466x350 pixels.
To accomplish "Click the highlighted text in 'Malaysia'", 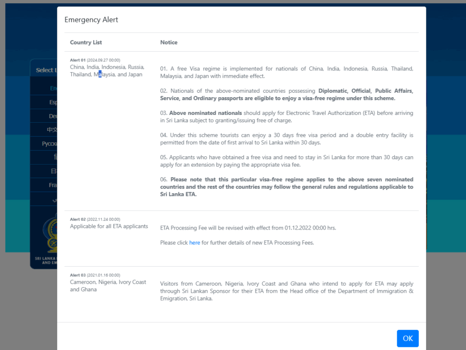I will click(x=100, y=75).
